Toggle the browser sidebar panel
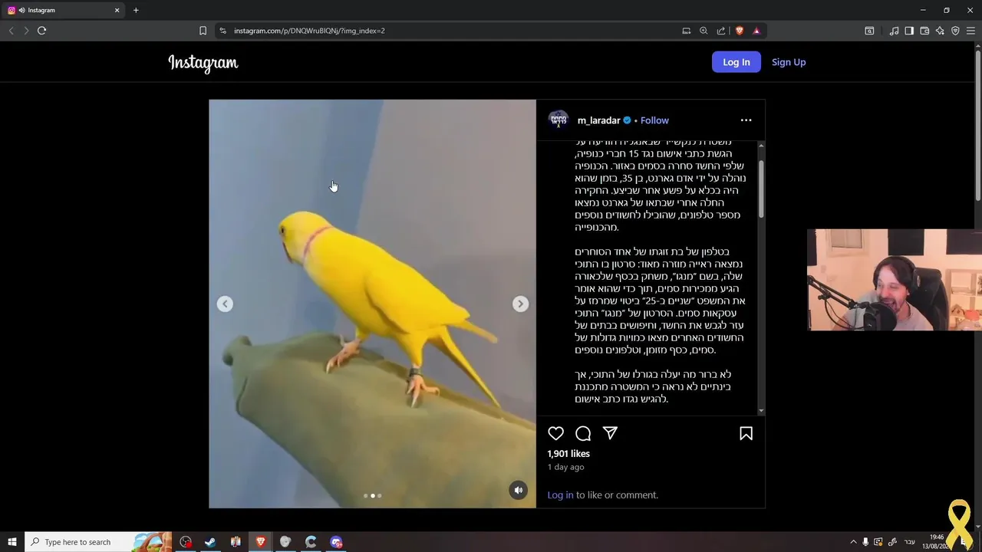Image resolution: width=982 pixels, height=552 pixels. pos(909,31)
